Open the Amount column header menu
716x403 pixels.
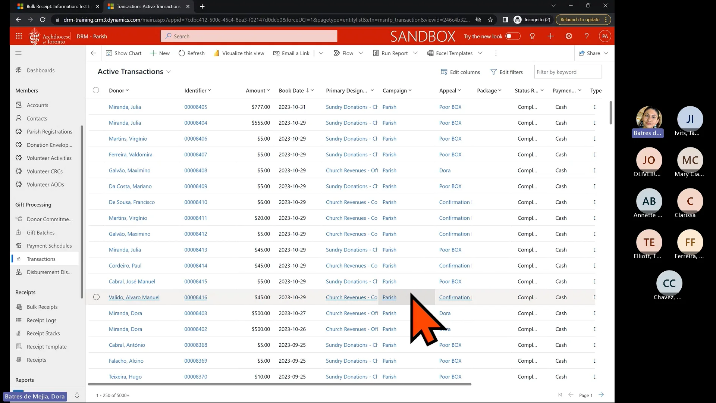258,91
